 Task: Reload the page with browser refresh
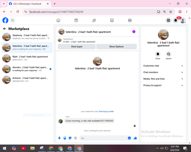pyautogui.click(x=18, y=12)
